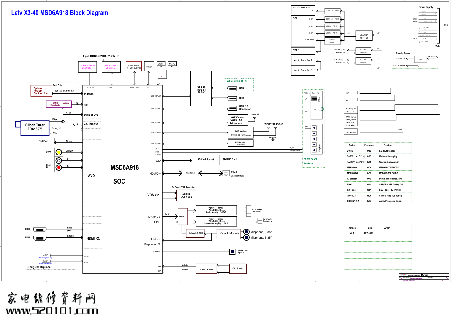Image resolution: width=455 pixels, height=321 pixels.
Task: Click the "2015.05.05" date cell
Action: [x=368, y=233]
